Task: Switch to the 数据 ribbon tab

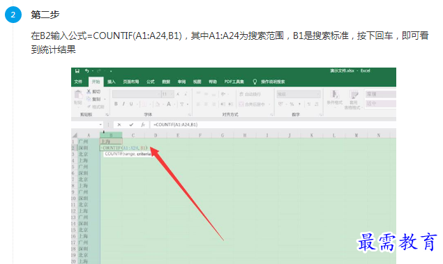Action: pos(166,81)
